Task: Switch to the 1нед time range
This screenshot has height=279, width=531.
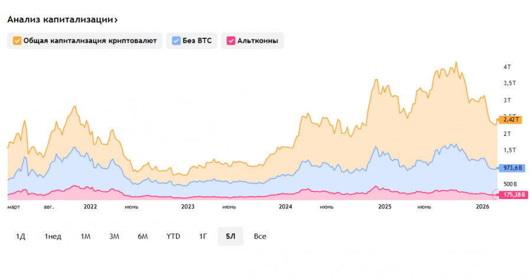Action: (53, 236)
